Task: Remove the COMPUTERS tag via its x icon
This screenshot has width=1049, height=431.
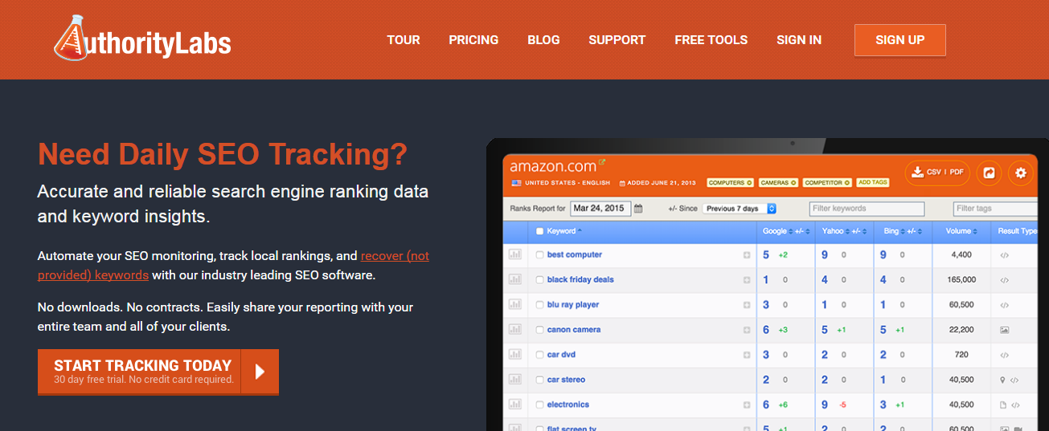Action: [x=749, y=183]
